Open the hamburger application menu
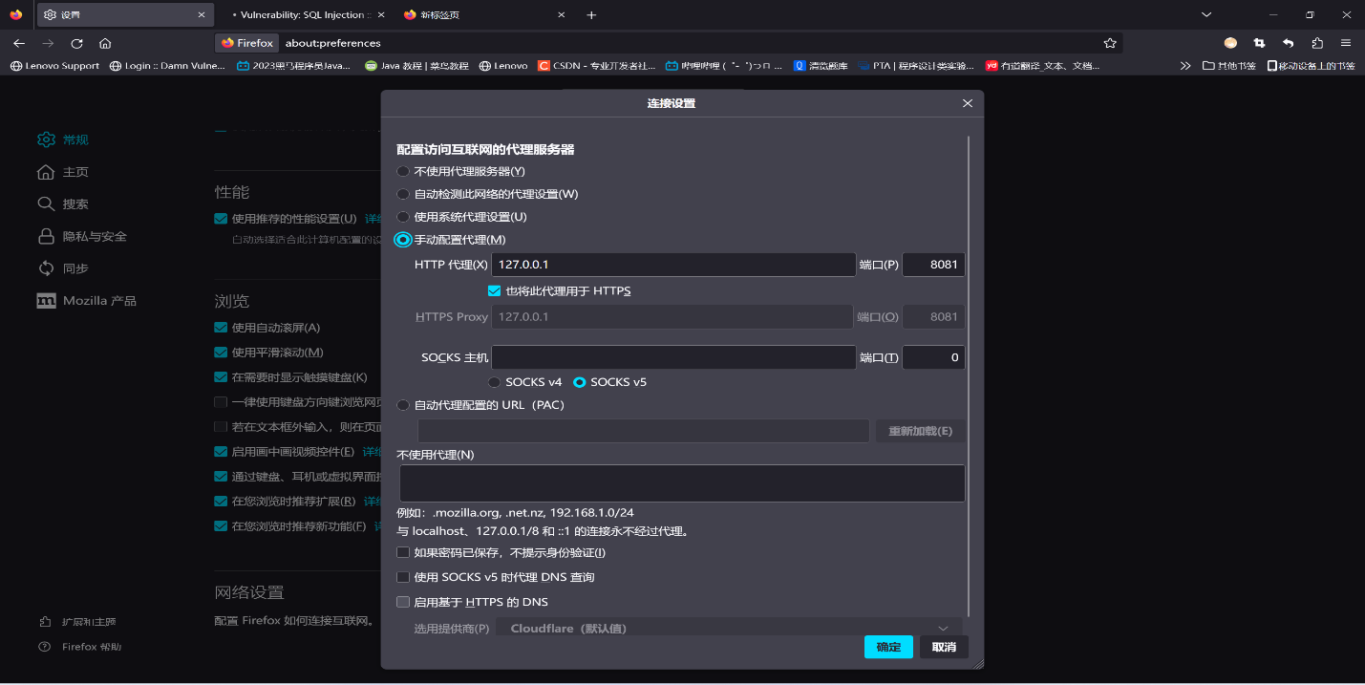 1345,43
